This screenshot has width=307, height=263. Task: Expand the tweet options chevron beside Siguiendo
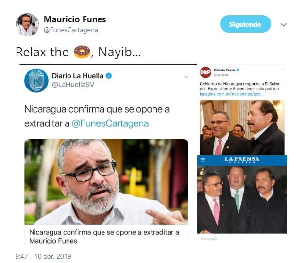[x=283, y=25]
